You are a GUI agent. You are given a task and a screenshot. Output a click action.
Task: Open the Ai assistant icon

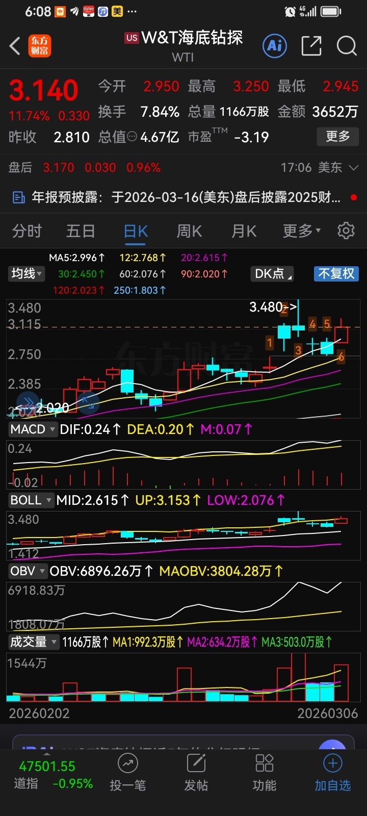pos(275,46)
